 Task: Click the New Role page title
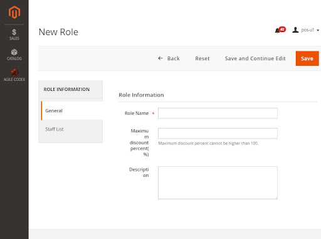(58, 32)
